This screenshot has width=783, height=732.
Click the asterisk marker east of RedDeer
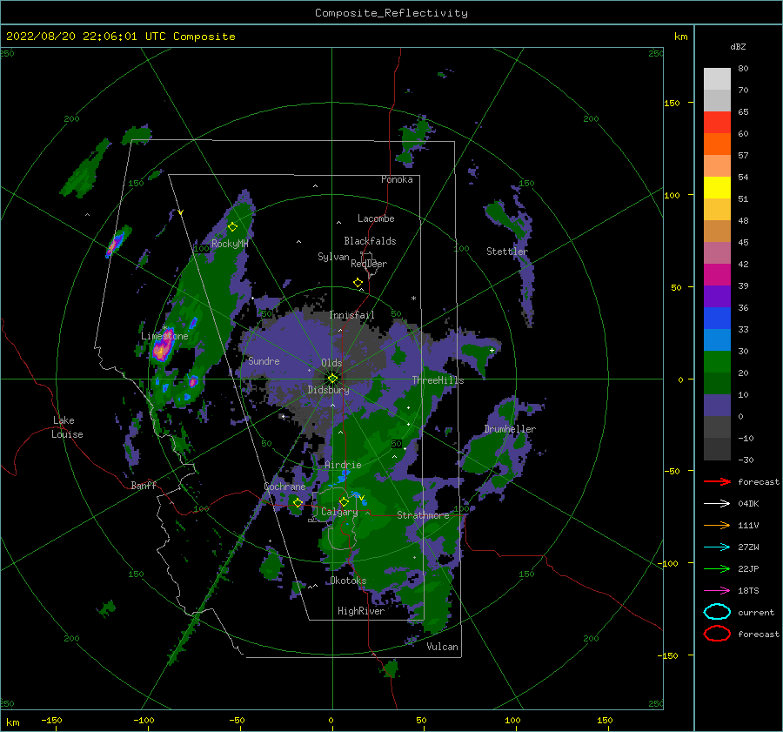click(413, 299)
